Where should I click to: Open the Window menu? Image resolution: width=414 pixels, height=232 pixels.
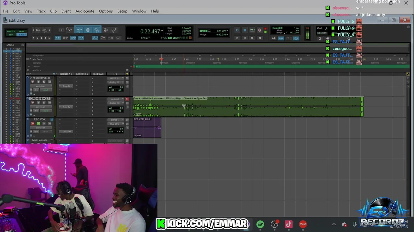(139, 11)
